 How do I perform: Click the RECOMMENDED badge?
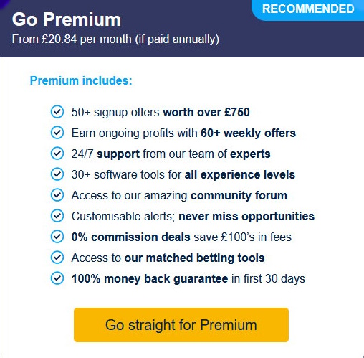pyautogui.click(x=308, y=9)
